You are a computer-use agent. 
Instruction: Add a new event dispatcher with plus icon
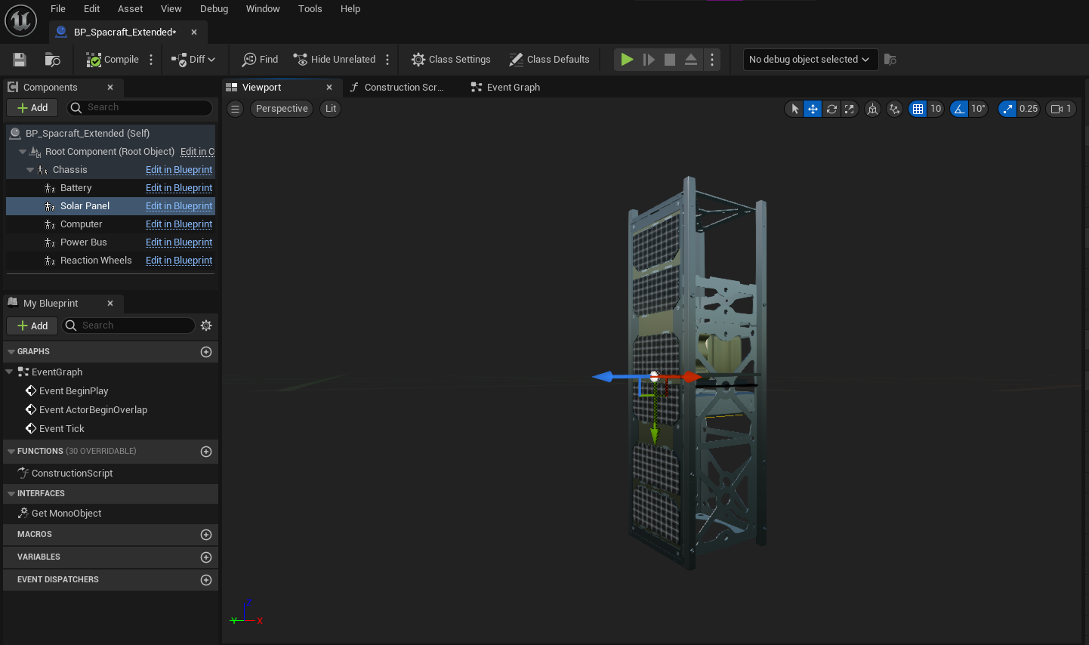[206, 580]
